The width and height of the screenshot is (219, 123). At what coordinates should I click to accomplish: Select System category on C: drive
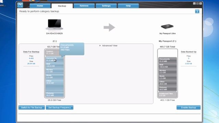(x=52, y=52)
